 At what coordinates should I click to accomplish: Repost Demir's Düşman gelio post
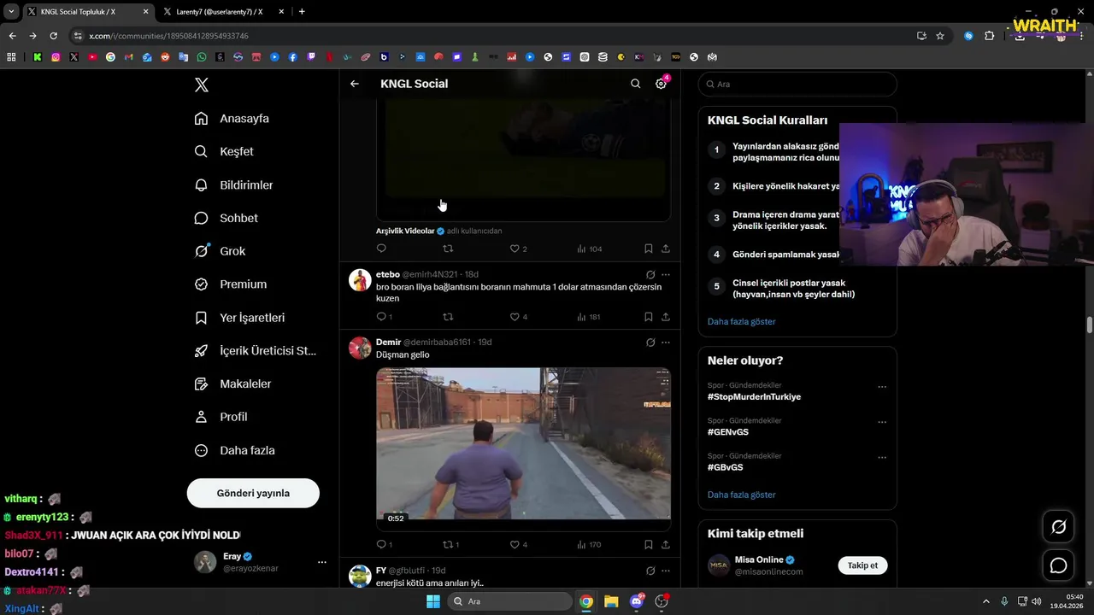(x=450, y=544)
